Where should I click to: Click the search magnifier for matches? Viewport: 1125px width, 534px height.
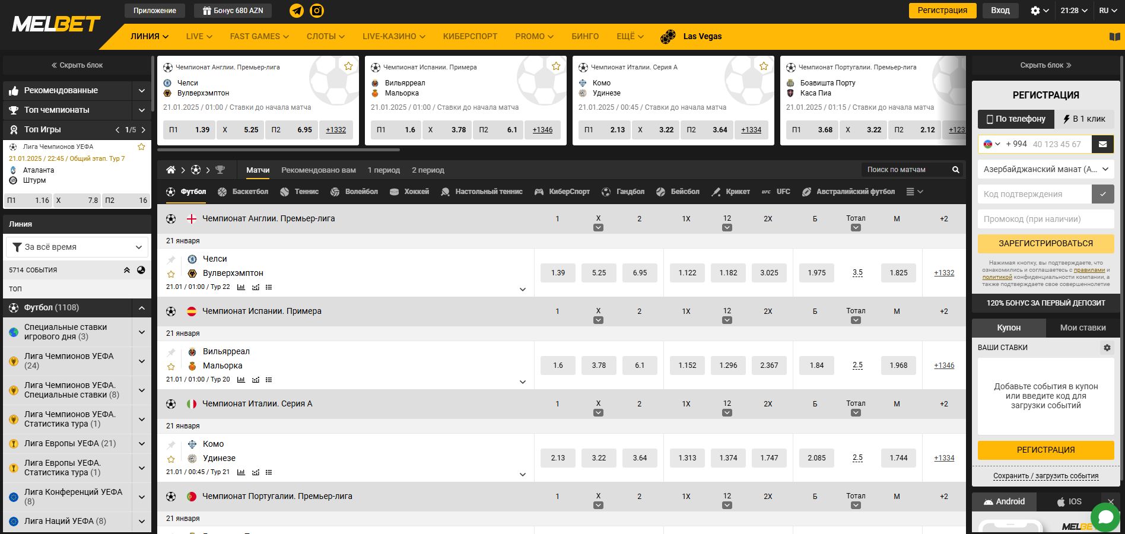click(x=955, y=170)
